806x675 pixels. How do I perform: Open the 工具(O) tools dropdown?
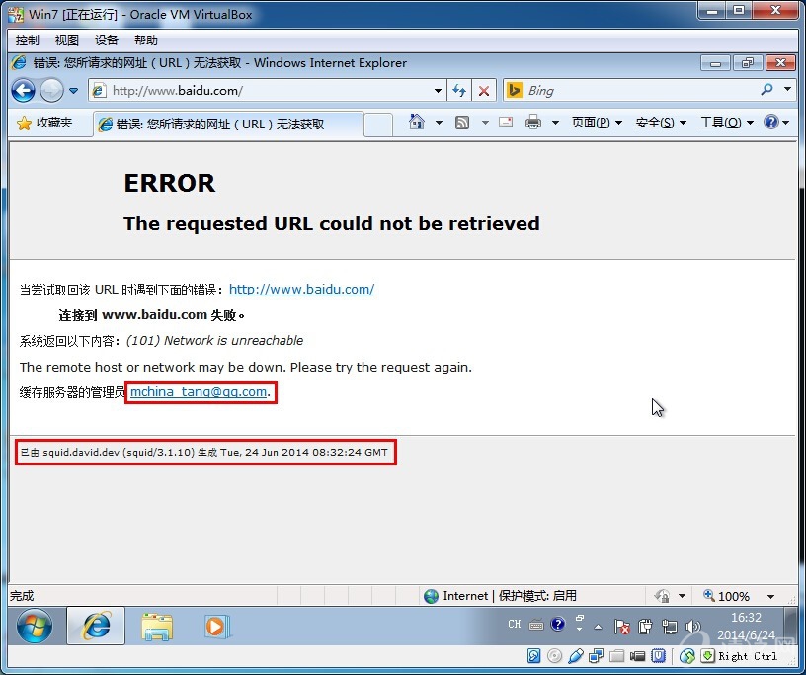pyautogui.click(x=726, y=123)
